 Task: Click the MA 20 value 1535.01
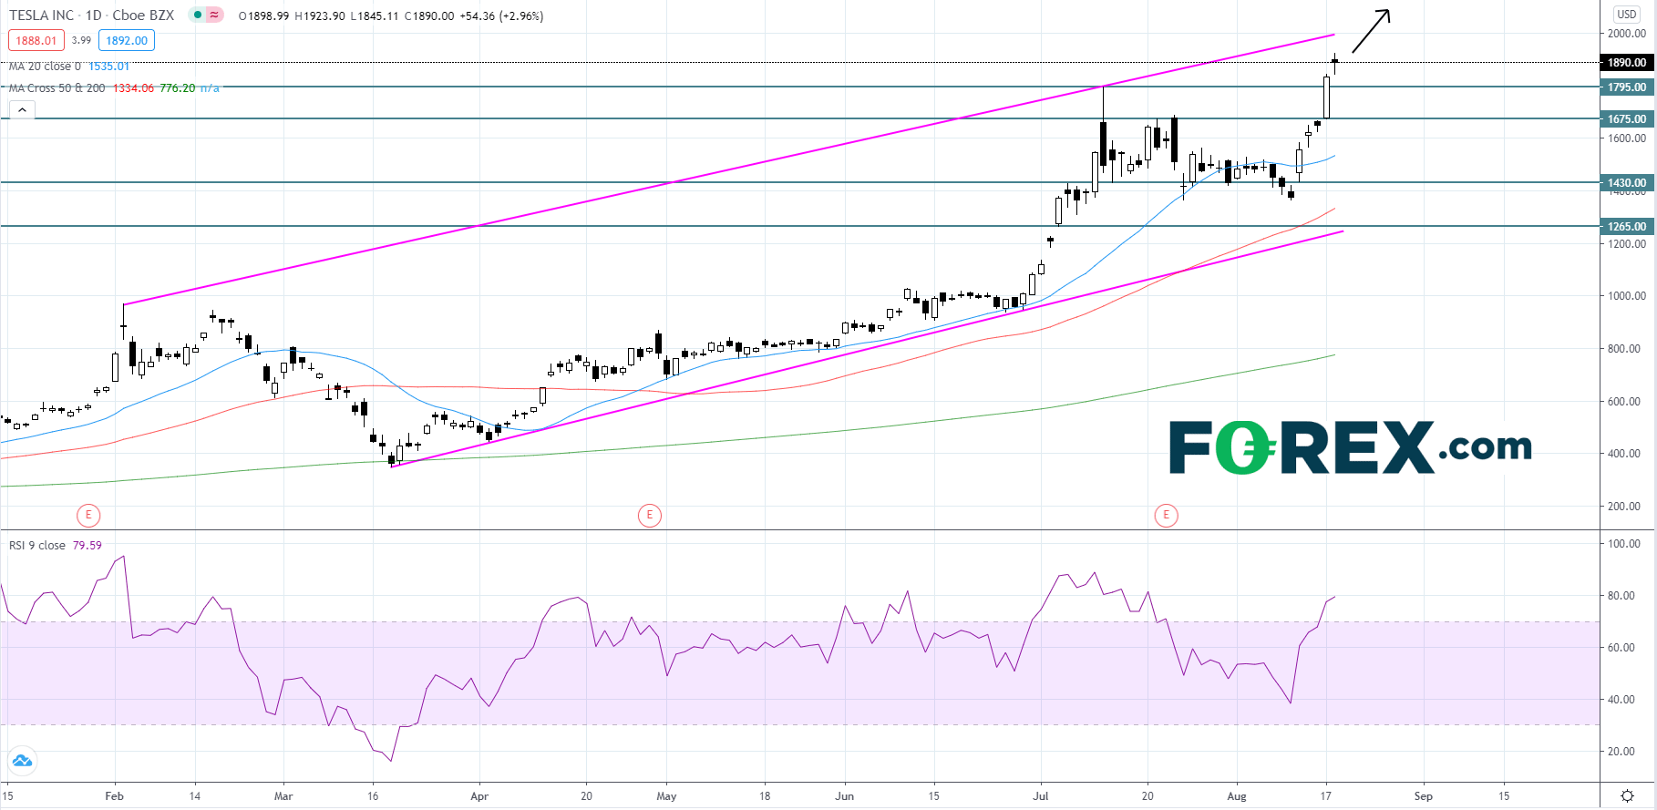click(108, 67)
